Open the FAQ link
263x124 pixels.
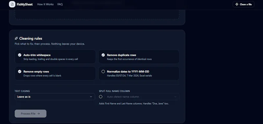tap(60, 4)
